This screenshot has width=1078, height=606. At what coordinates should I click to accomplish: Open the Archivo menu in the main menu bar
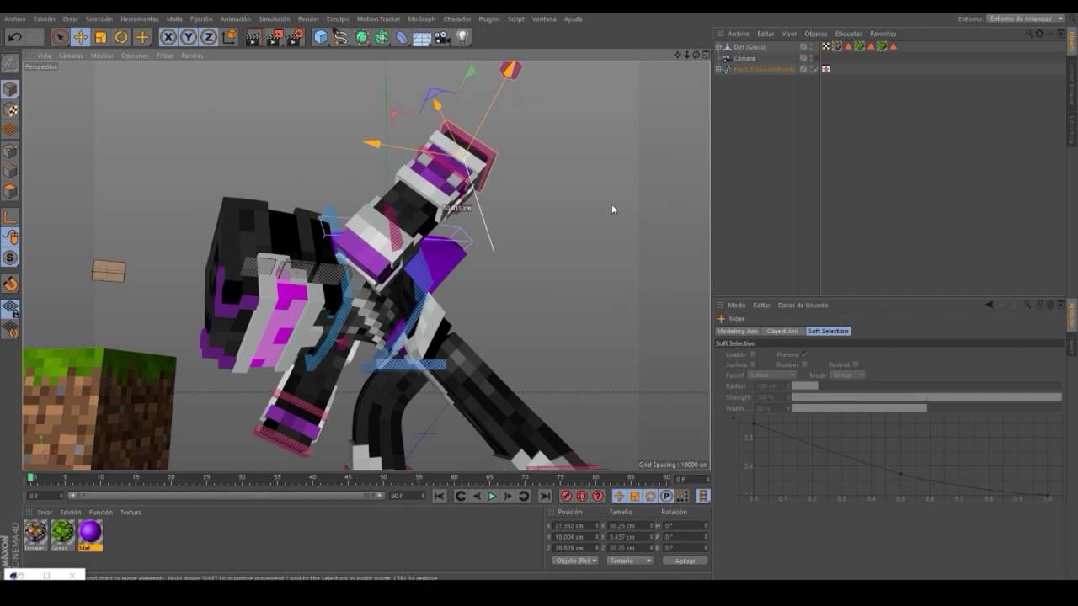pyautogui.click(x=15, y=19)
